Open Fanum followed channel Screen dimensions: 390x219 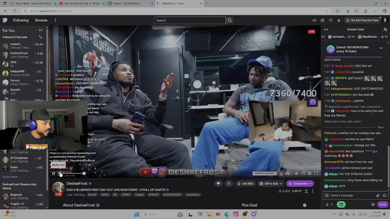tap(23, 82)
